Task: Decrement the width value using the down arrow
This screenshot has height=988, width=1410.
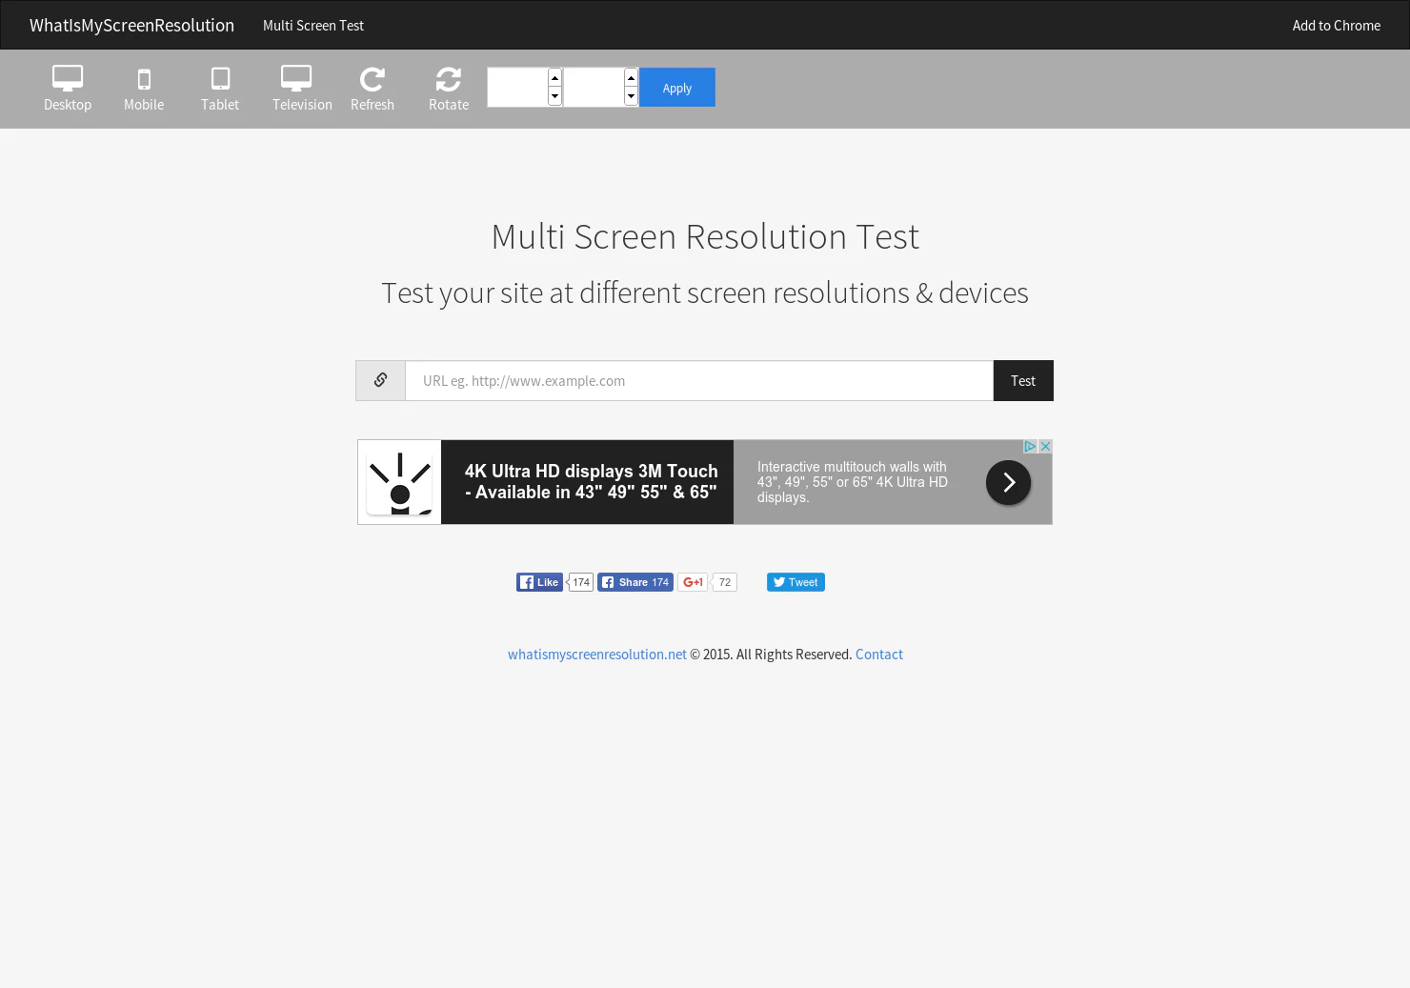Action: [554, 96]
